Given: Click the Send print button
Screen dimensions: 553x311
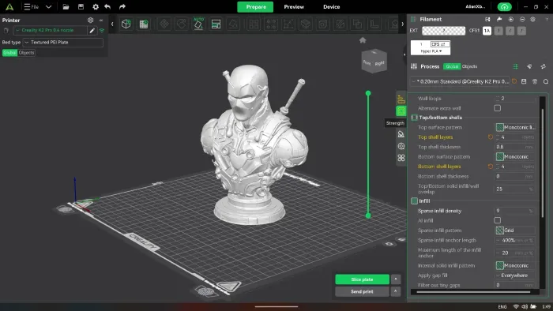Looking at the screenshot, I should pyautogui.click(x=362, y=291).
